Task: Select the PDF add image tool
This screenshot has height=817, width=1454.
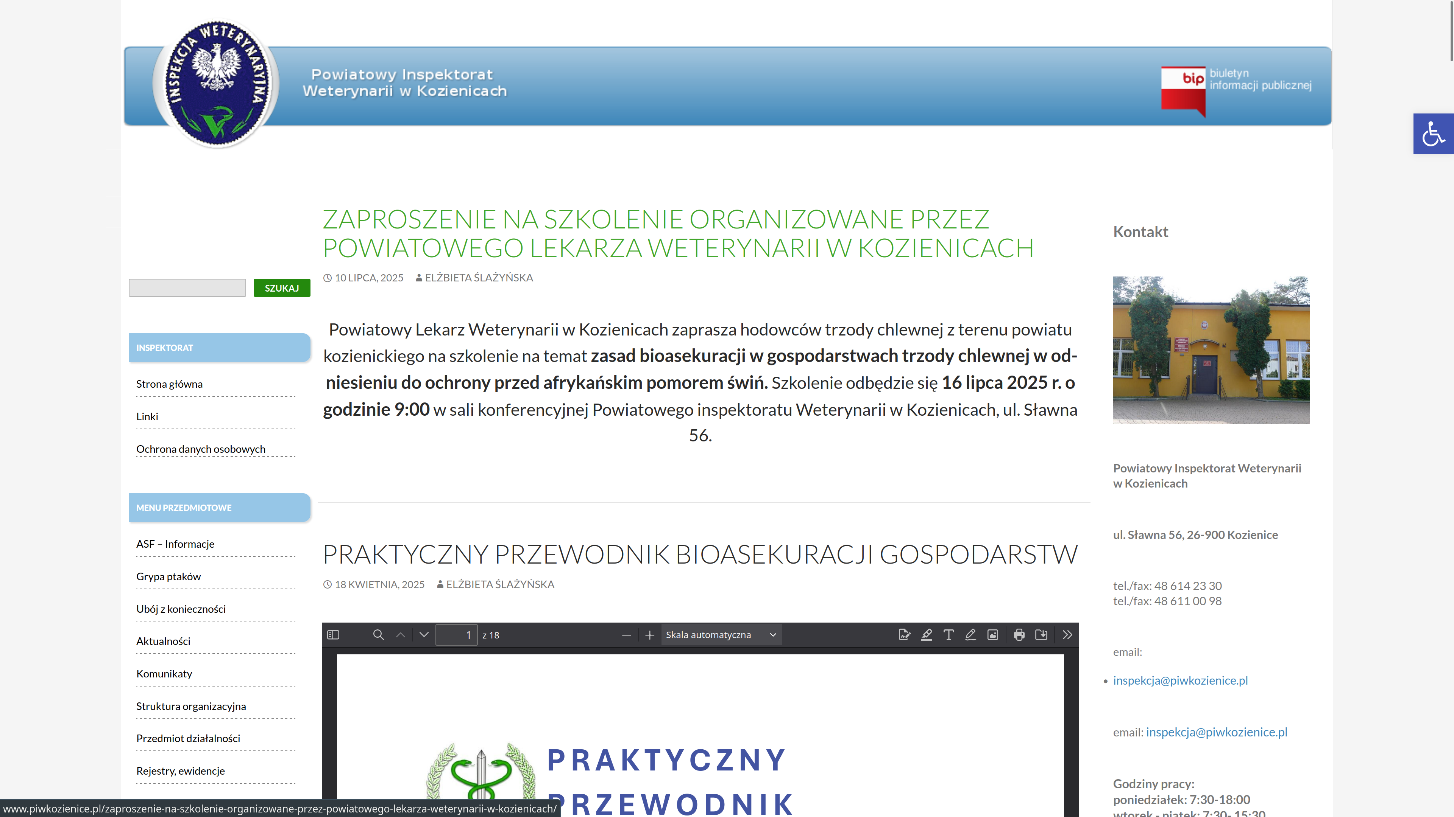Action: (x=992, y=635)
